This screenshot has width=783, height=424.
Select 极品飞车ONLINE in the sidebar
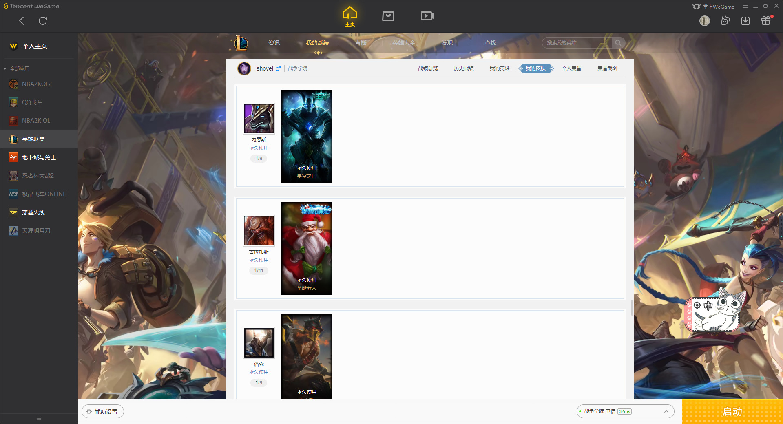pyautogui.click(x=39, y=194)
